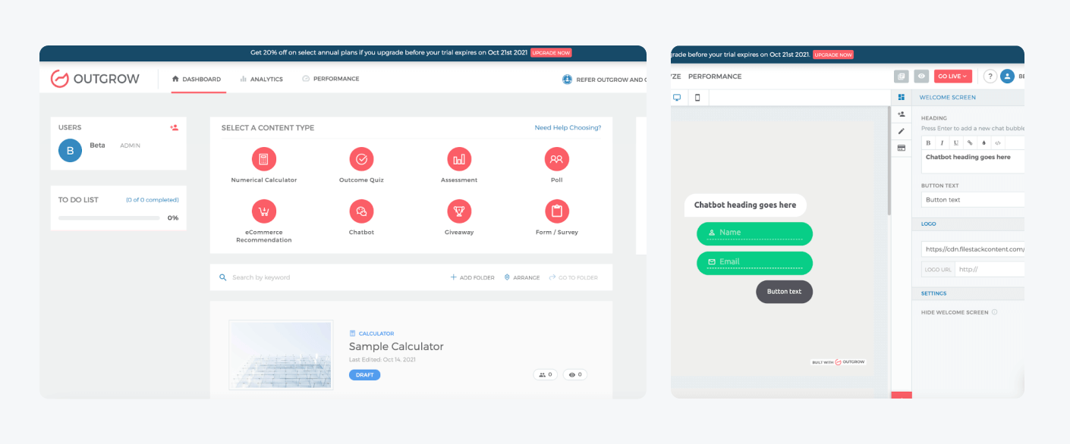The height and width of the screenshot is (444, 1070).
Task: Click the Beta user avatar
Action: [70, 151]
